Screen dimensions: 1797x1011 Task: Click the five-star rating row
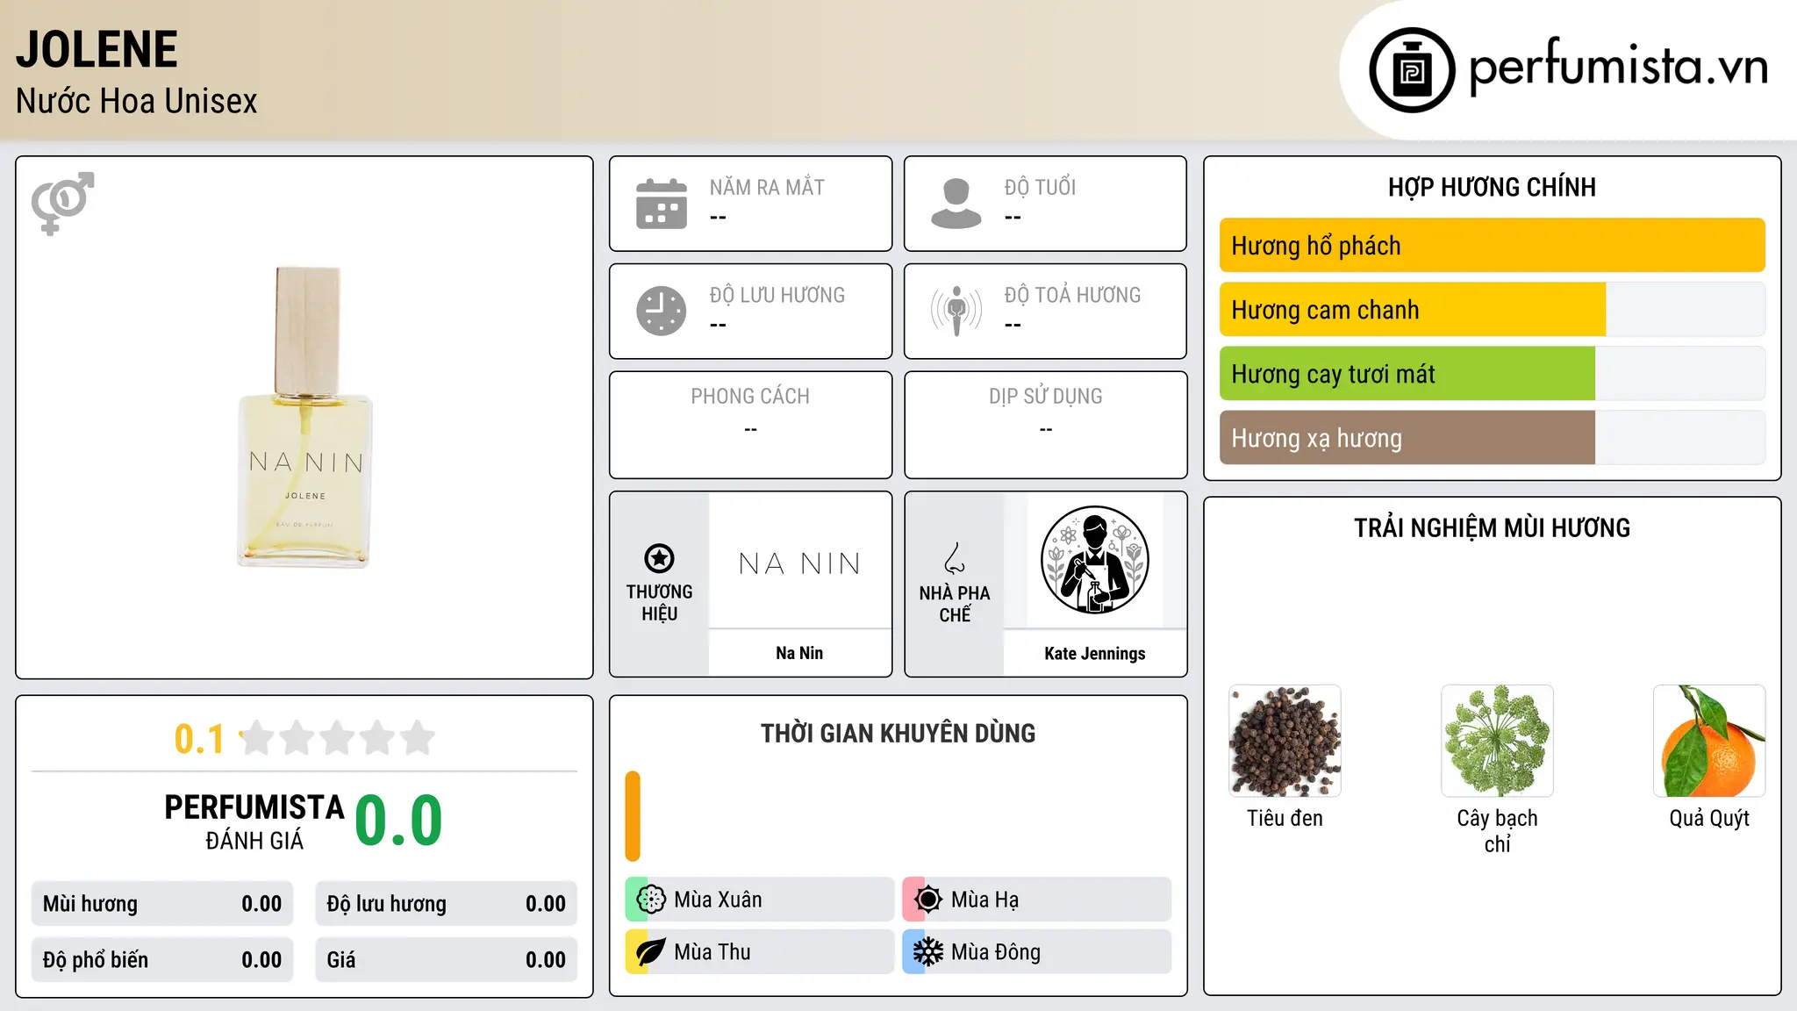[x=338, y=738]
